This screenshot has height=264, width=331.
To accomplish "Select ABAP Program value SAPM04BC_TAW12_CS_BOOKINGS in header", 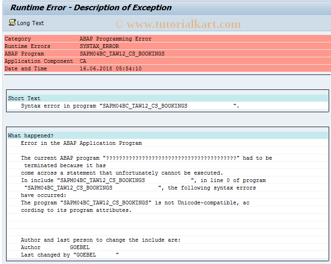I will coord(122,54).
